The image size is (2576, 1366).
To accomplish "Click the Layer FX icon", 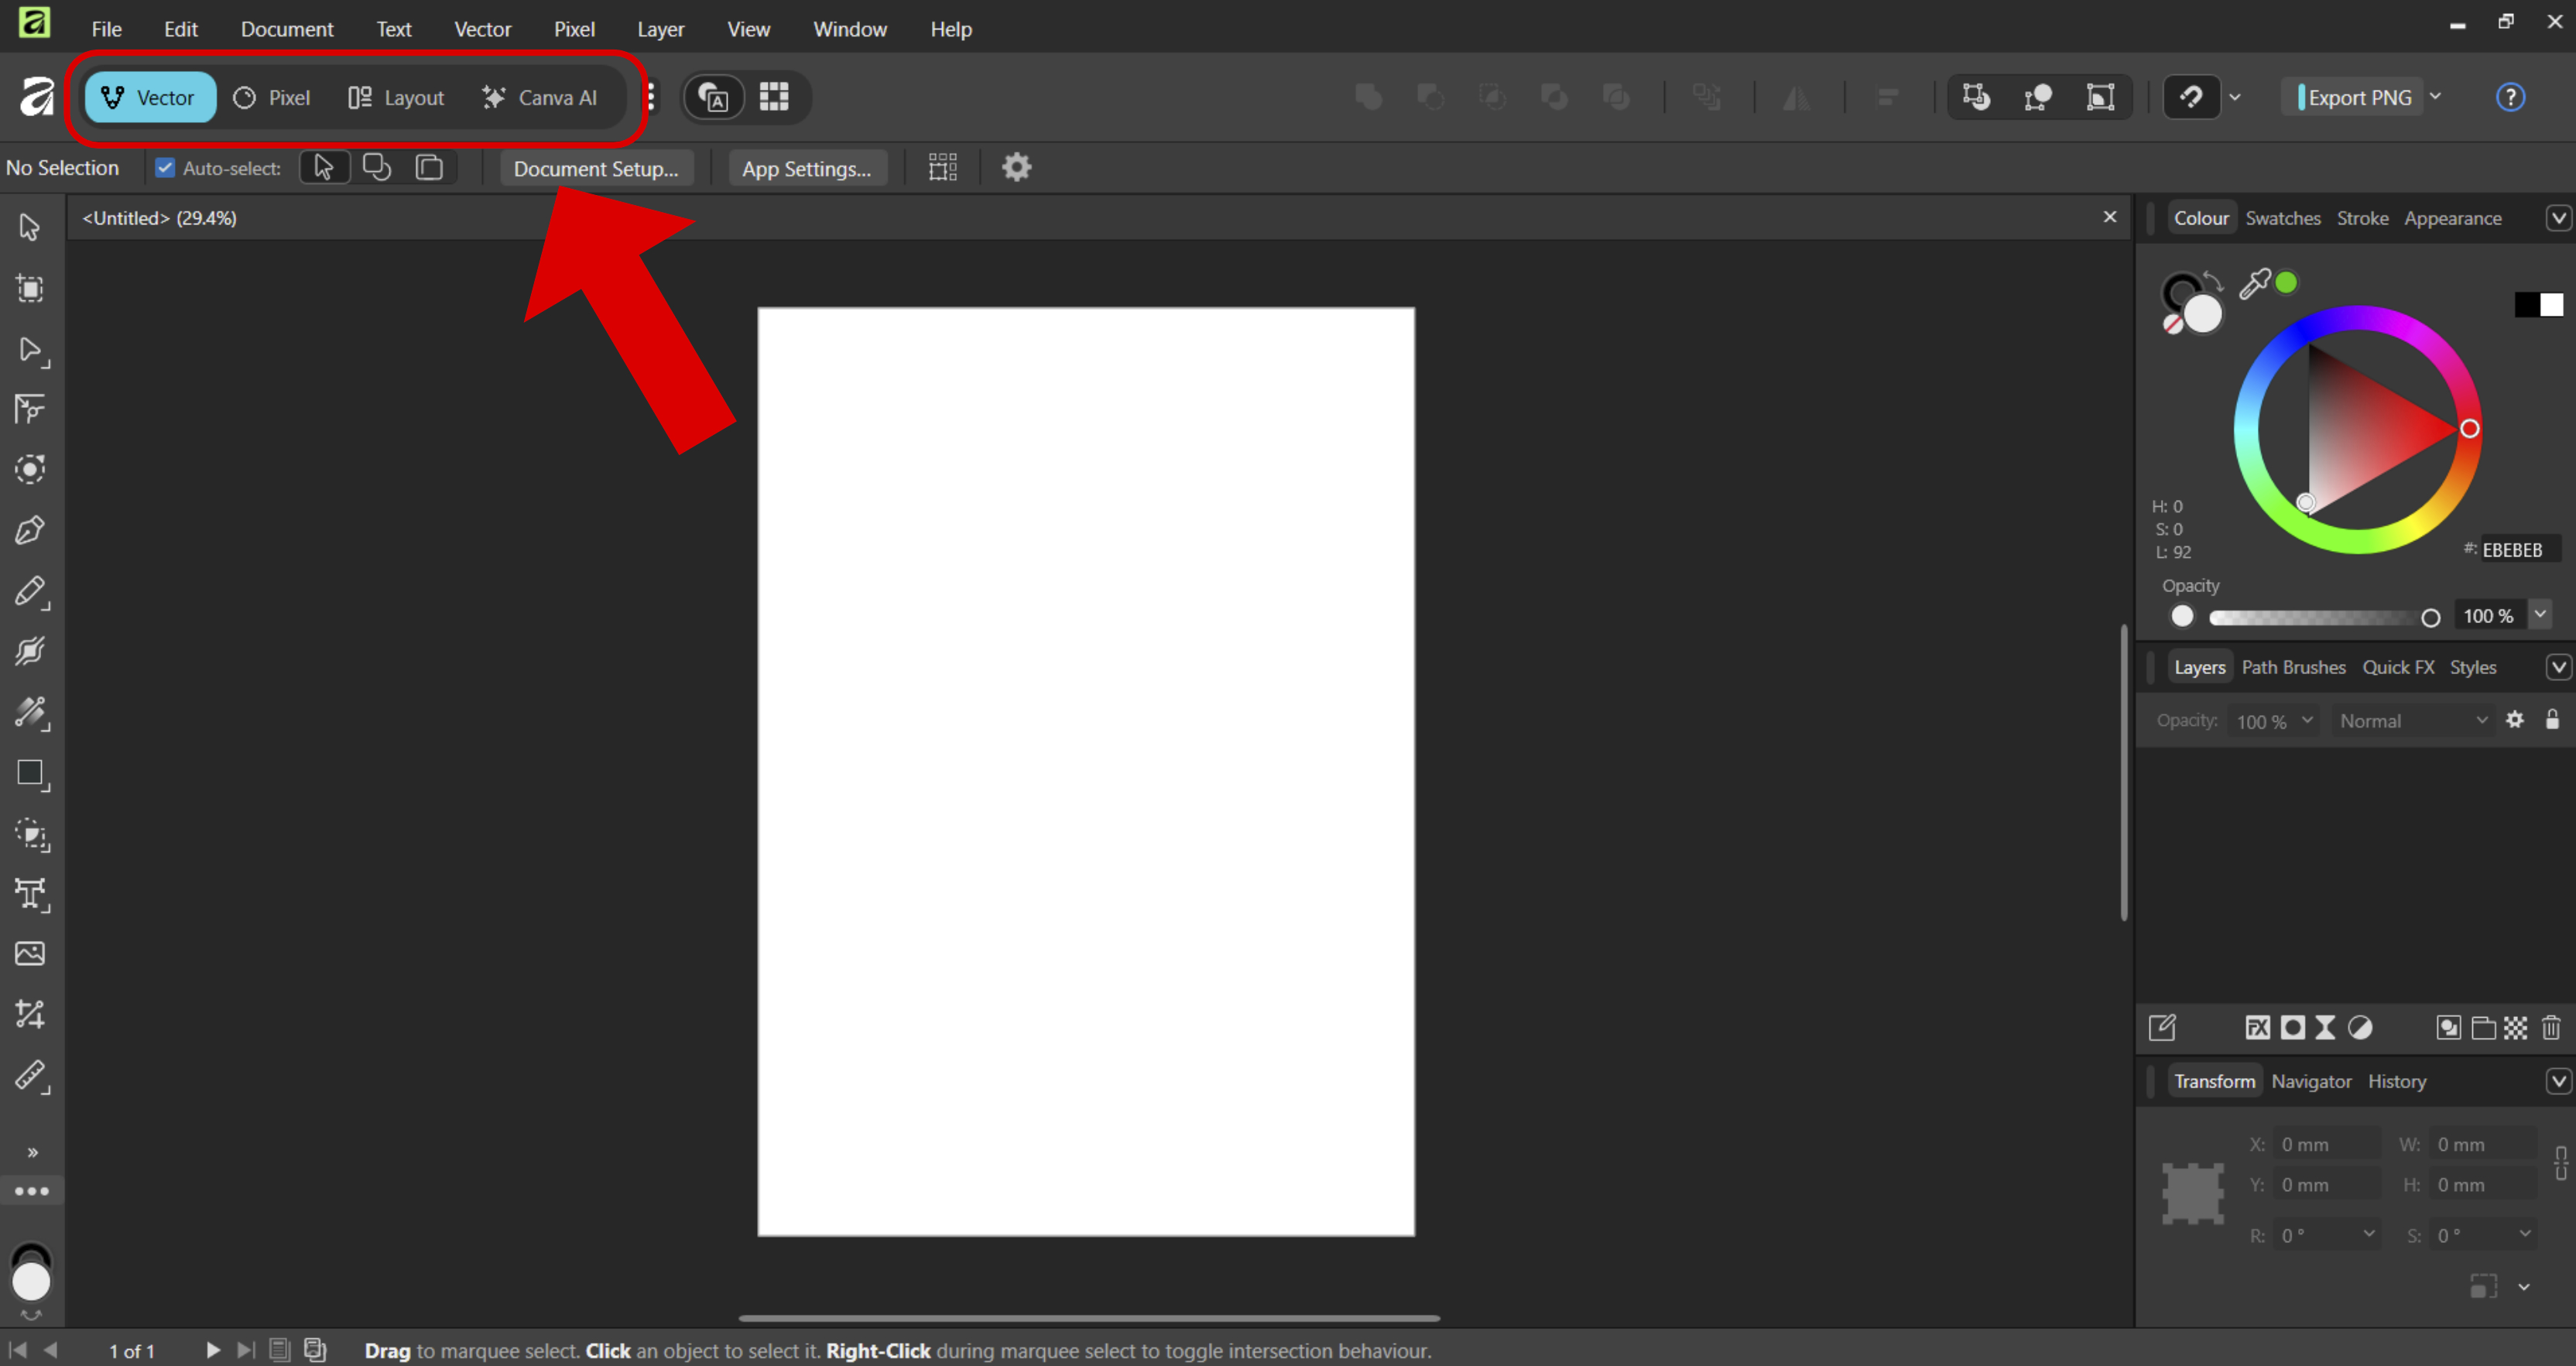I will pos(2257,1028).
